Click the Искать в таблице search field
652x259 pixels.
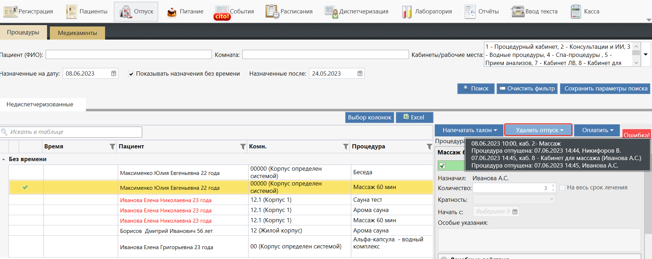[x=74, y=132]
